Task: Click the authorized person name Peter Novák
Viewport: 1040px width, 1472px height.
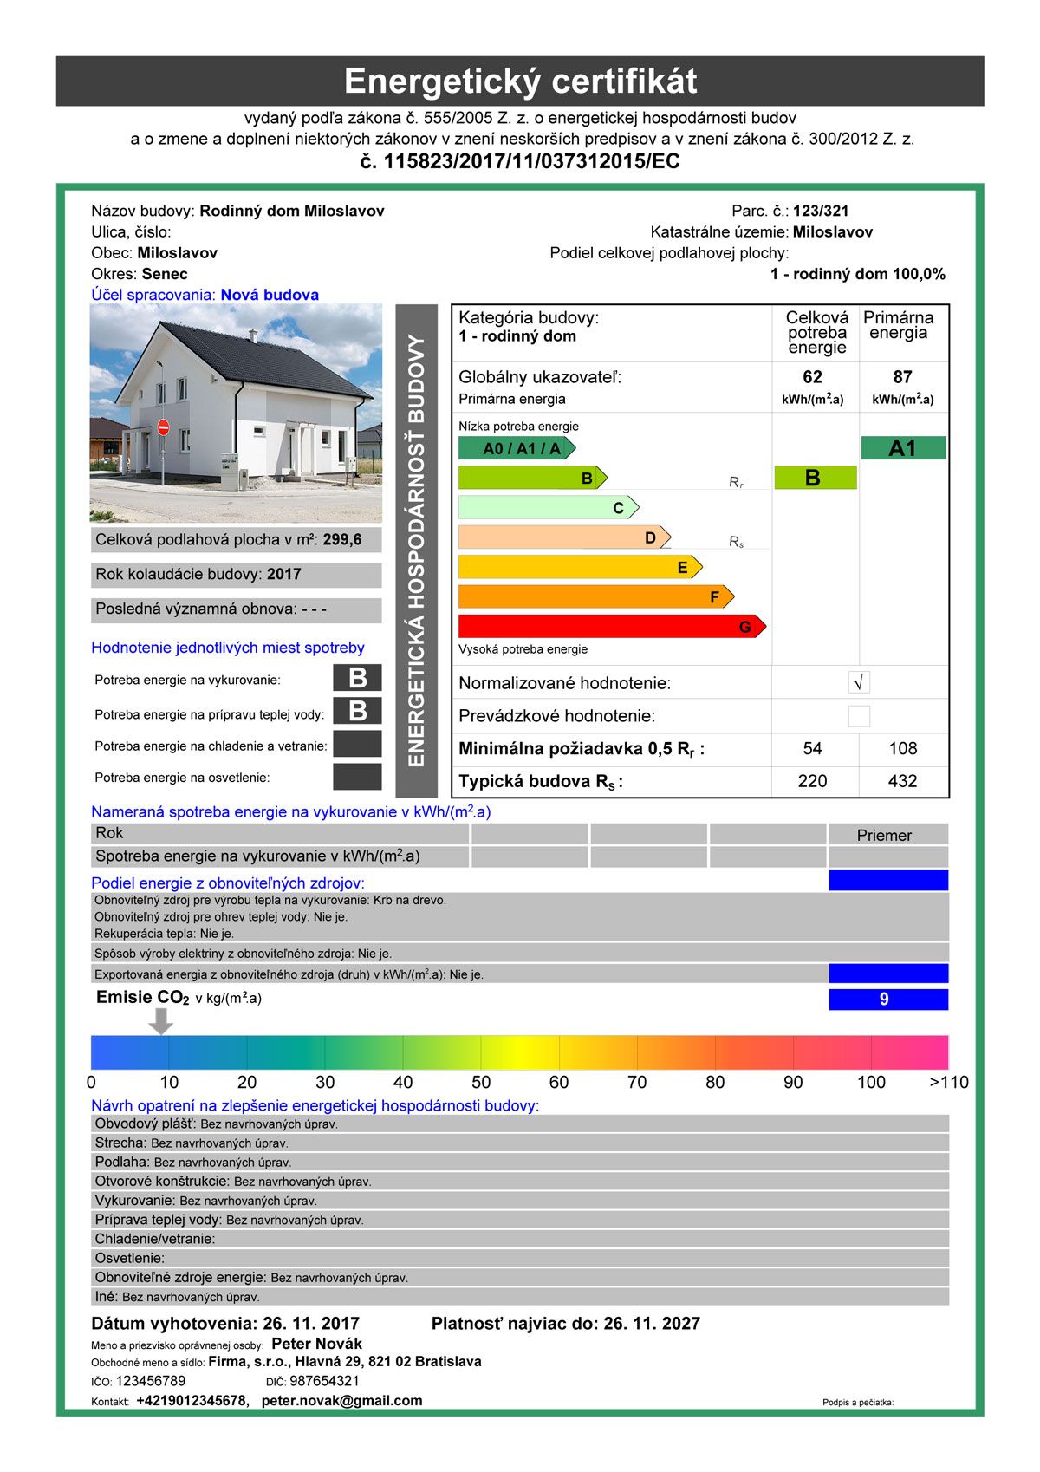Action: pos(317,1344)
